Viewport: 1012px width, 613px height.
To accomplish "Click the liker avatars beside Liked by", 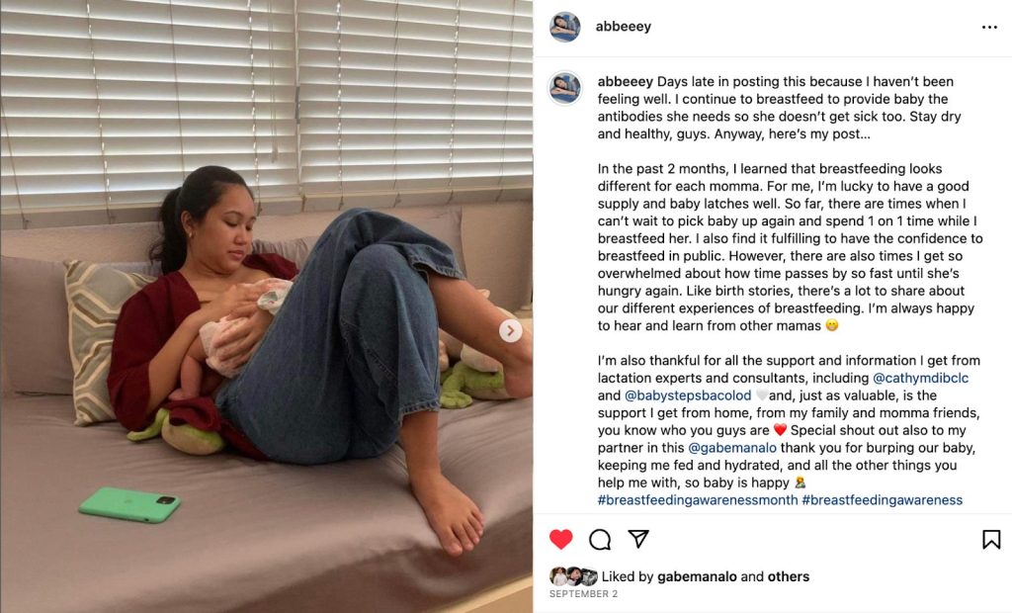I will (x=573, y=576).
